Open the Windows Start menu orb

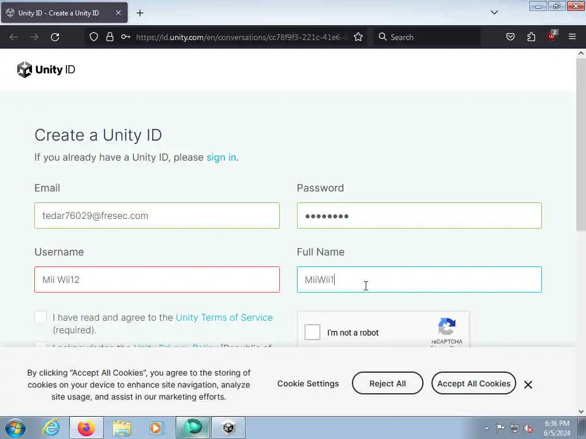click(x=15, y=428)
